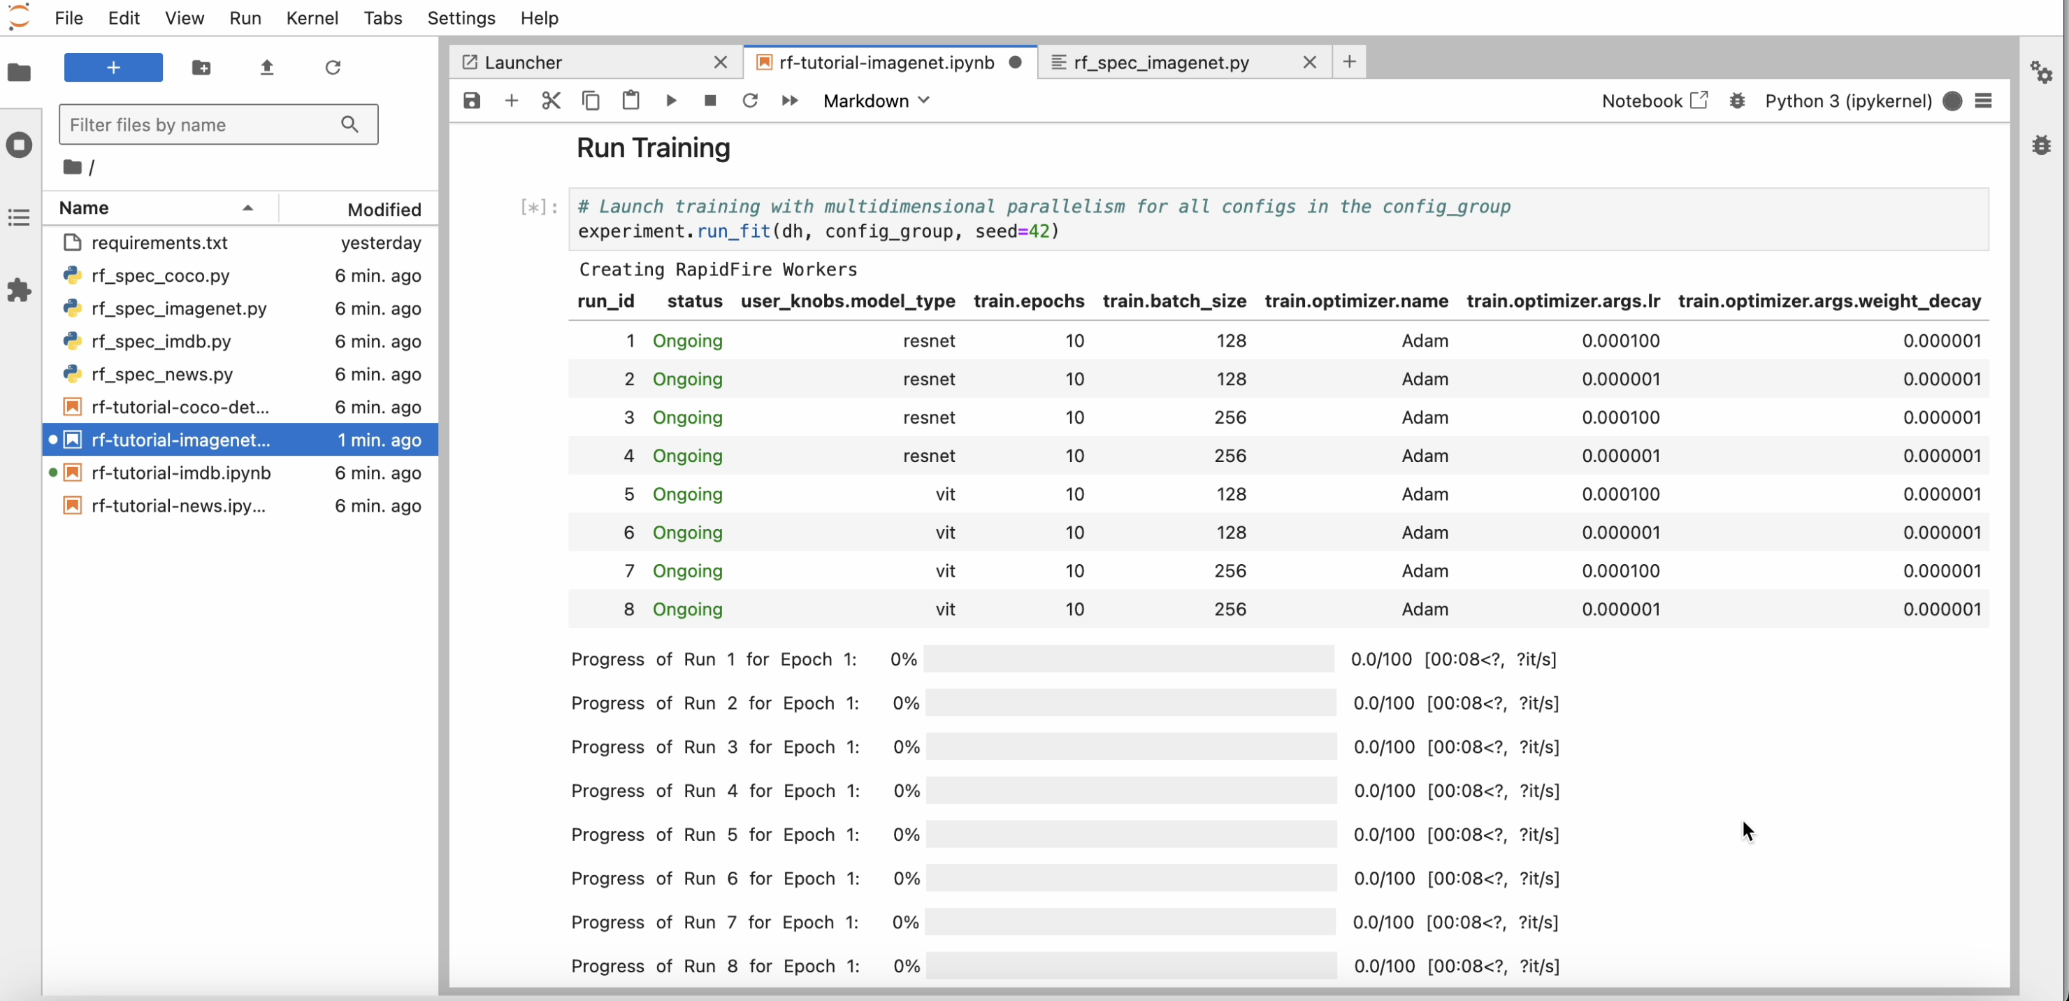2069x1001 pixels.
Task: Restart kernel and run all cells
Action: point(791,101)
